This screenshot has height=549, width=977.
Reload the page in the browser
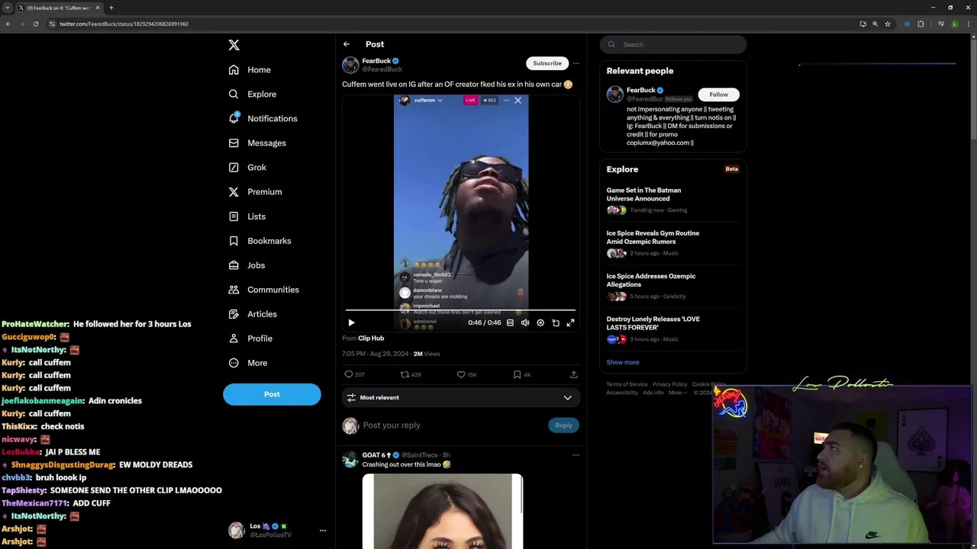(35, 24)
